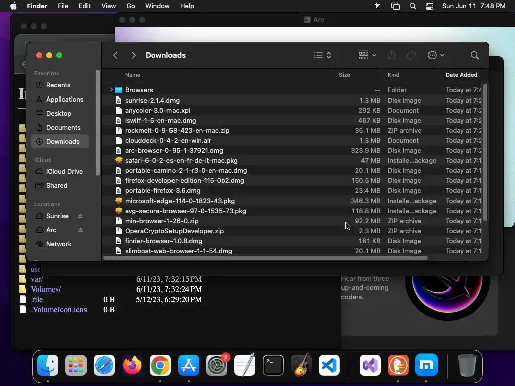Open Volumes/ link in background window
Image resolution: width=515 pixels, height=386 pixels.
[46, 289]
